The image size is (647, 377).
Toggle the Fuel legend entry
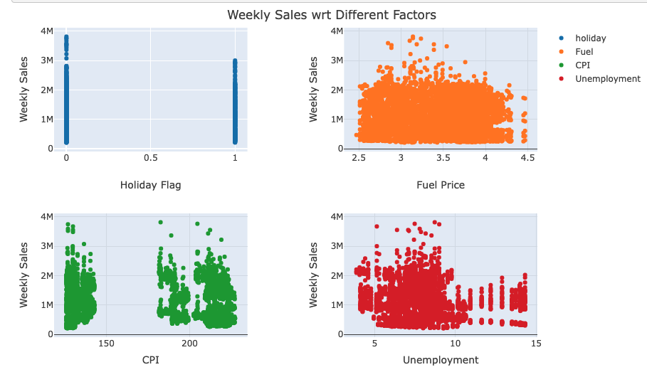tap(584, 52)
